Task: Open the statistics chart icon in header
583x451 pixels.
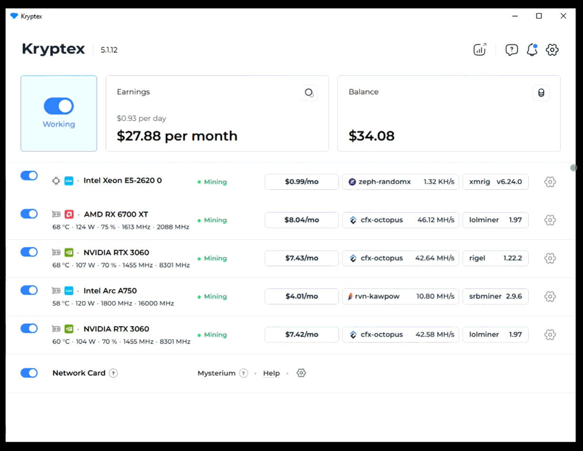Action: [x=480, y=49]
